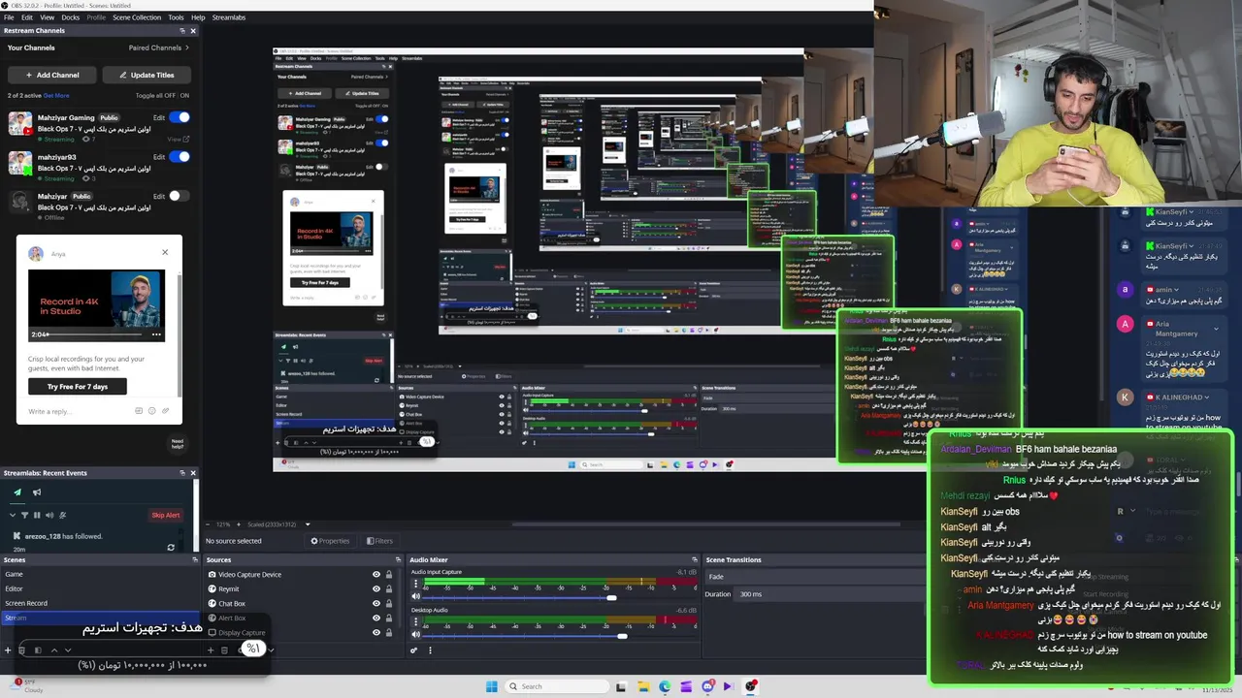This screenshot has width=1242, height=698.
Task: Toggle visibility of Display Capture source
Action: [376, 632]
